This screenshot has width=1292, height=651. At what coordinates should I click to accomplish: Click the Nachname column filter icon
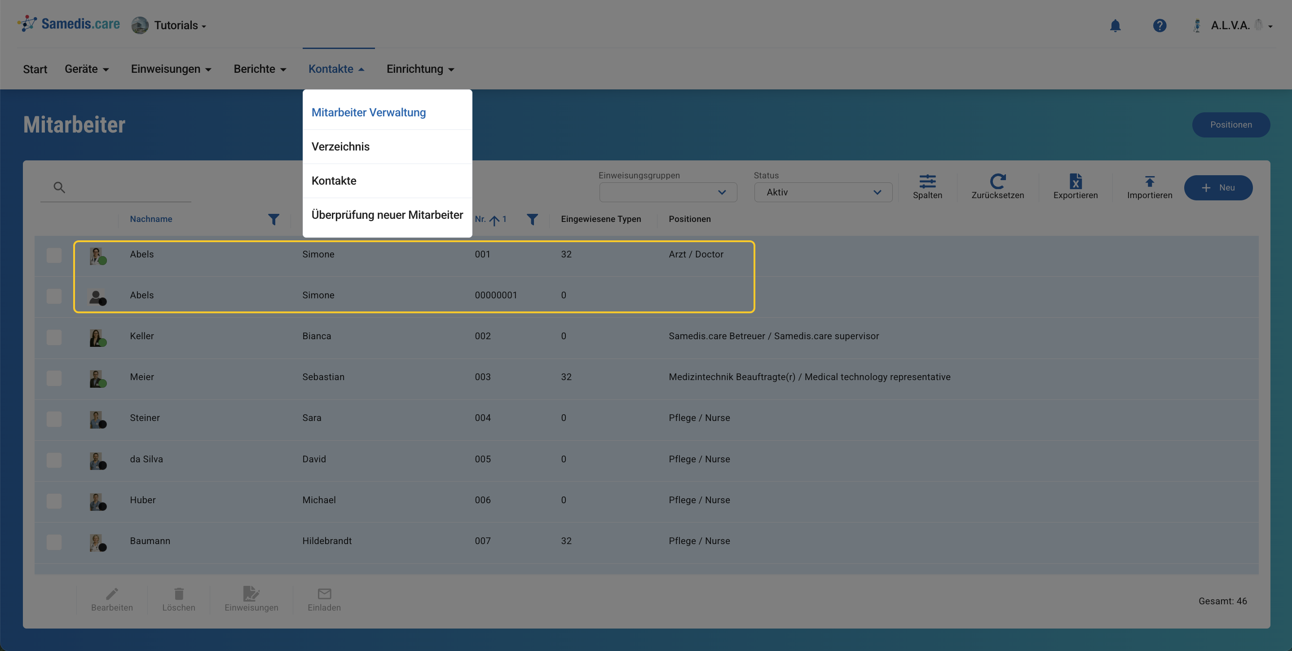273,219
